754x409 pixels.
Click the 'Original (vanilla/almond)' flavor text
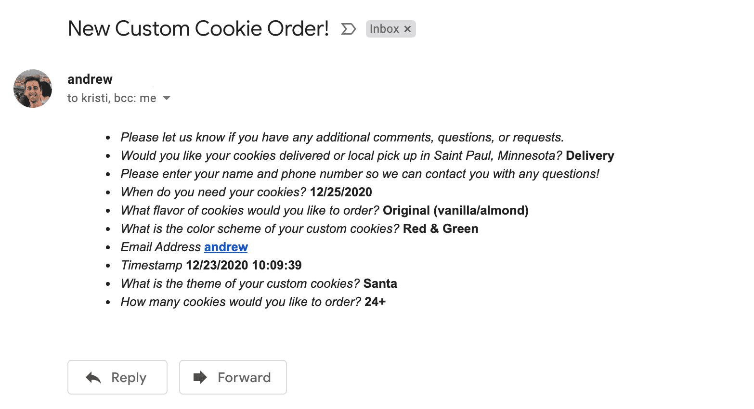click(x=455, y=210)
